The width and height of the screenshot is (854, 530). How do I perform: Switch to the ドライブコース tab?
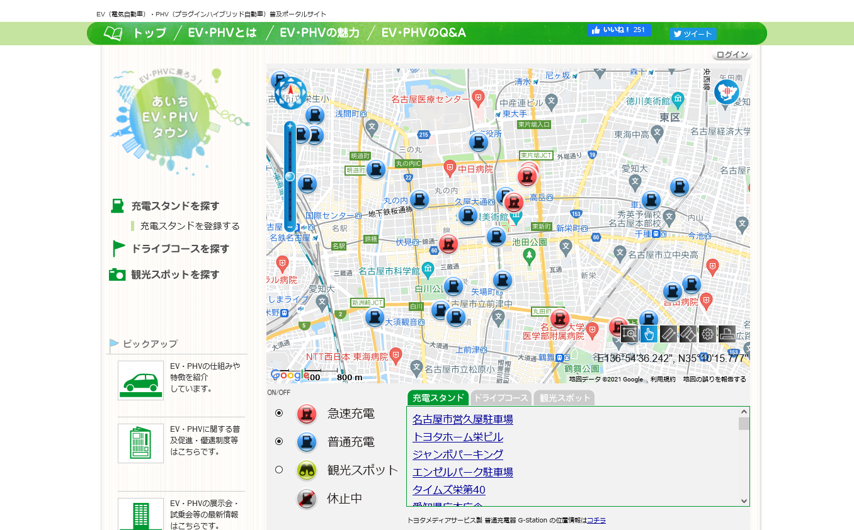point(501,398)
